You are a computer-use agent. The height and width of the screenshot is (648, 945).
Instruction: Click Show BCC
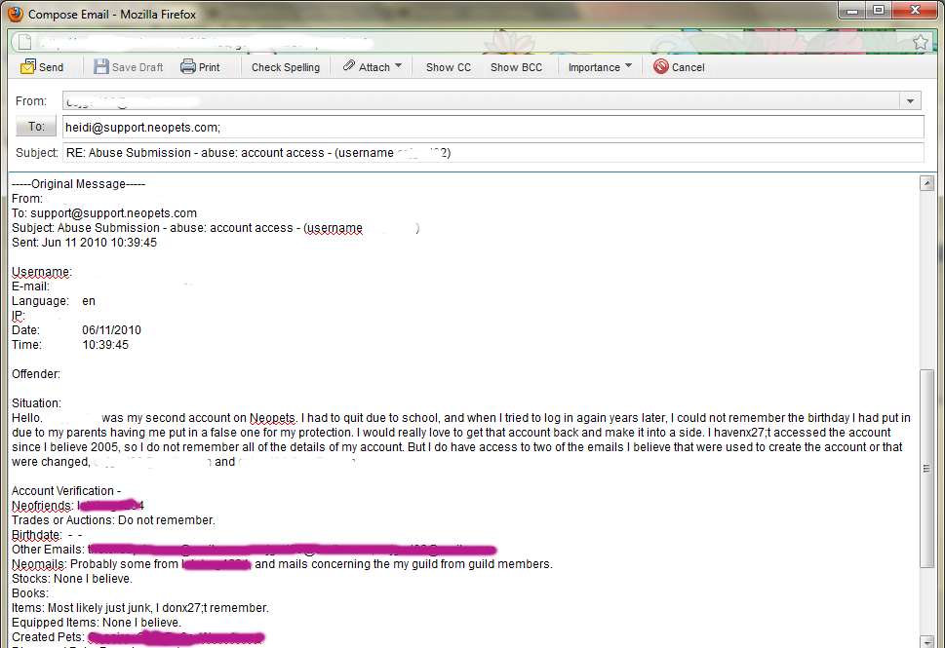pos(517,67)
